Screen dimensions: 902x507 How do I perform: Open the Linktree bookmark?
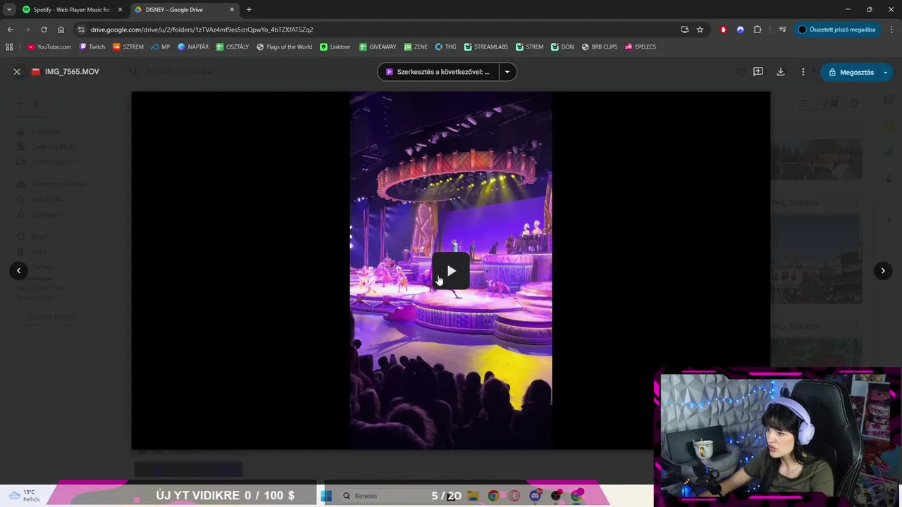335,47
